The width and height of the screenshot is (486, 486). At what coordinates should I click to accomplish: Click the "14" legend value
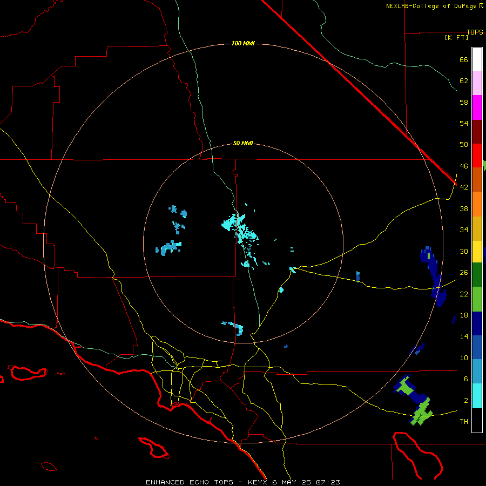click(x=464, y=336)
